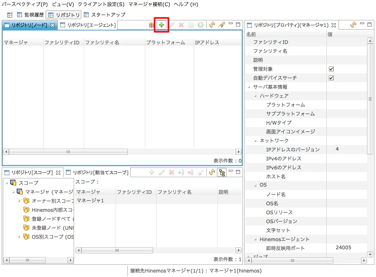Screen dimensions: 376x277
Task: Select the マネージャ1 row in scope table
Action: point(158,201)
